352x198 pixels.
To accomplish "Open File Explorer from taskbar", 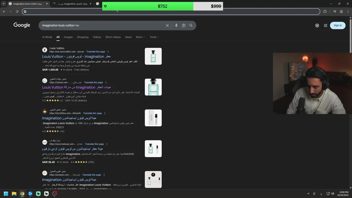I will [x=14, y=194].
